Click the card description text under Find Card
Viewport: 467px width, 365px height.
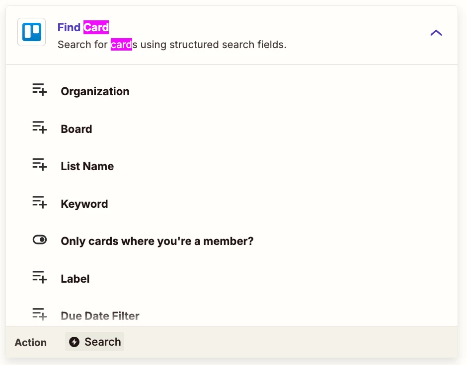[x=172, y=45]
